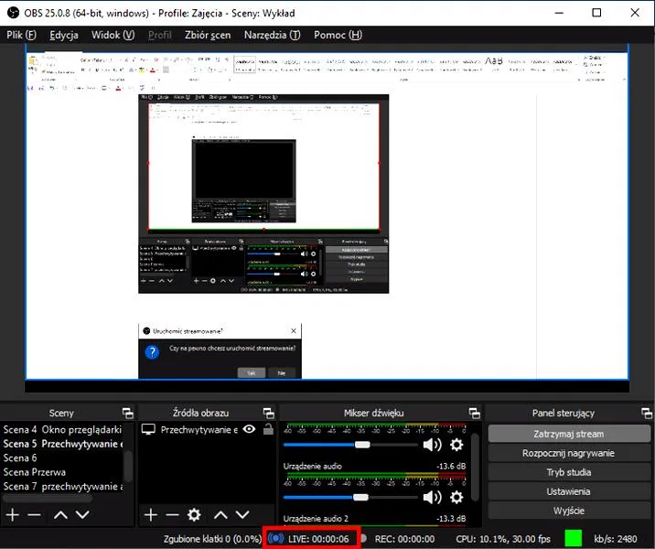Image resolution: width=655 pixels, height=549 pixels.
Task: Select Scena 5 Przechwytywanie
Action: point(62,444)
